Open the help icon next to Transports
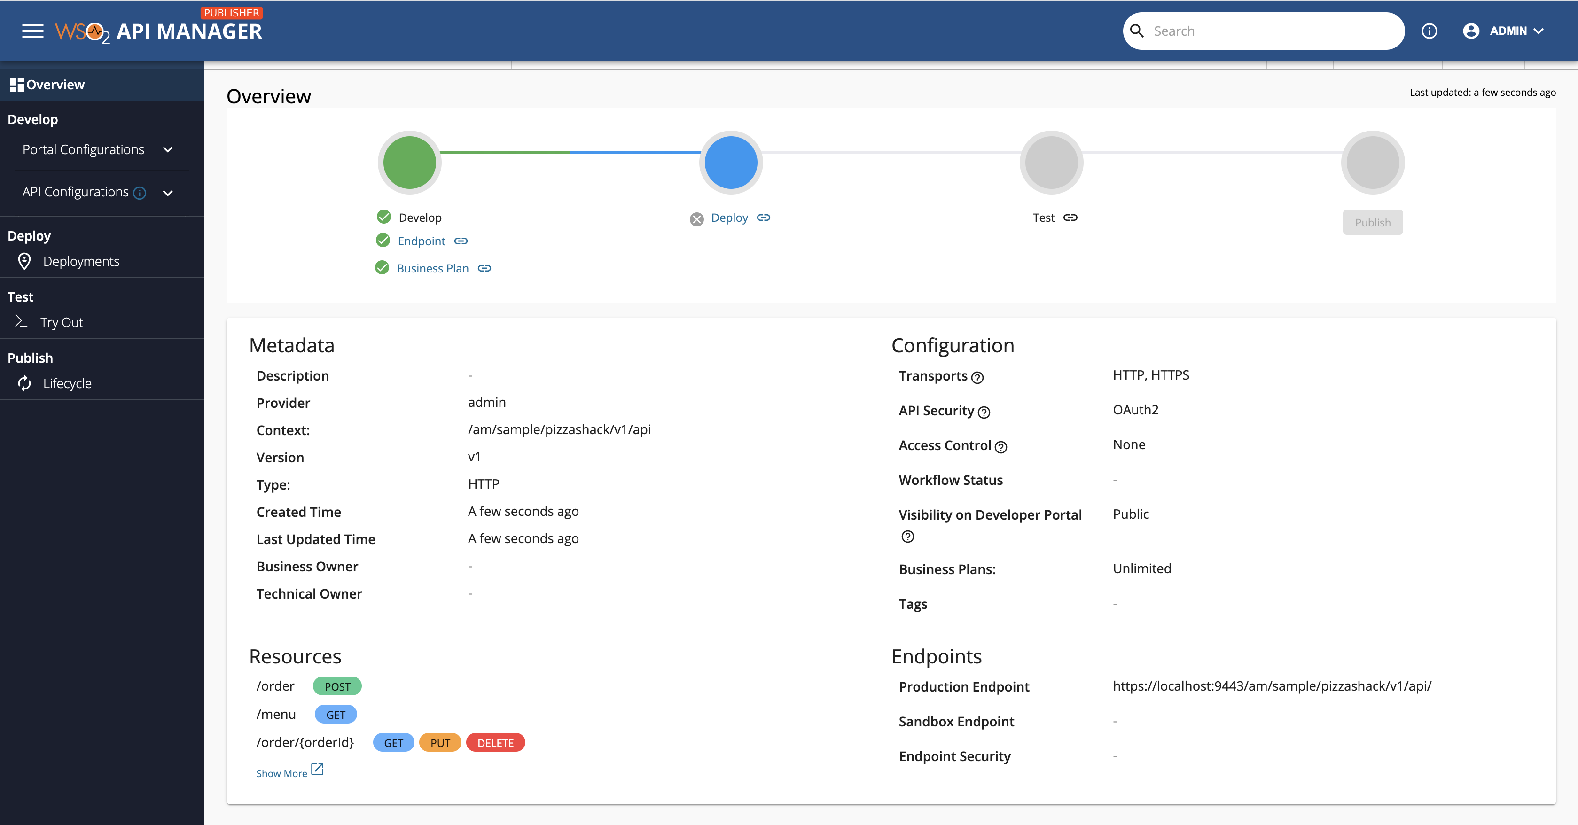The height and width of the screenshot is (825, 1578). [977, 378]
